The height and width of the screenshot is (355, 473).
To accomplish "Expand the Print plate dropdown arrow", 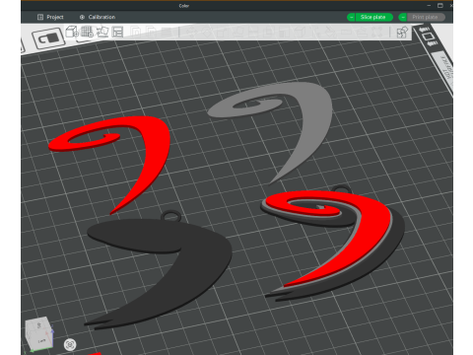I will tap(403, 17).
